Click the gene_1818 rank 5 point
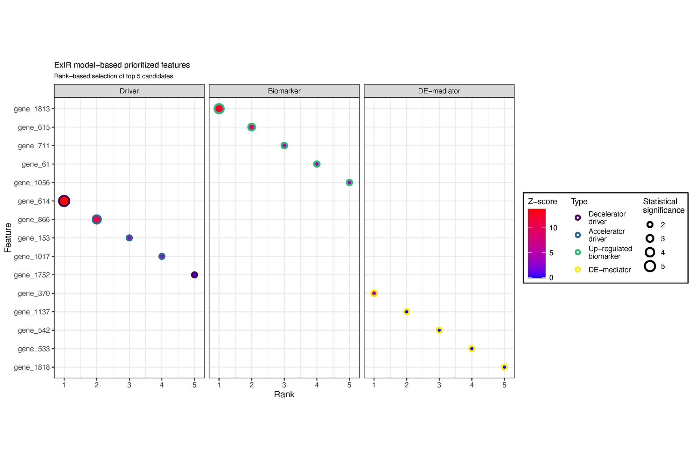This screenshot has height=461, width=692. 504,367
